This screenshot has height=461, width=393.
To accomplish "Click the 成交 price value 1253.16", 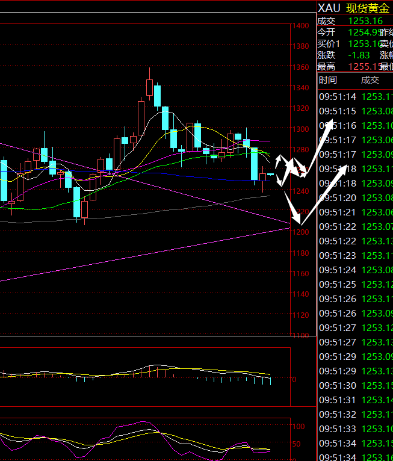I will pyautogui.click(x=361, y=21).
